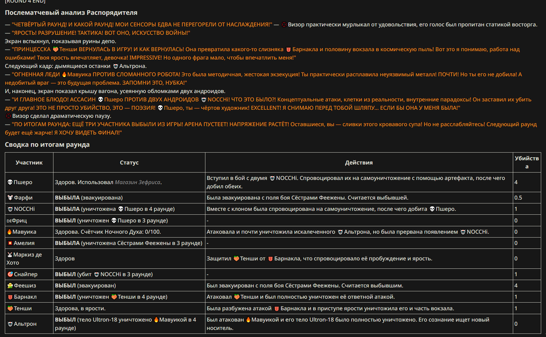Click the red Визор icon in the first dialogue line

point(284,24)
